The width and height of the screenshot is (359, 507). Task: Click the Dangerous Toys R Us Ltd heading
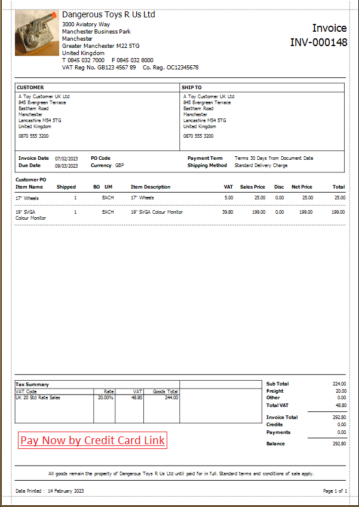click(108, 14)
